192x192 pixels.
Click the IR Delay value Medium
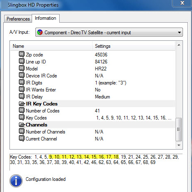[102, 97]
